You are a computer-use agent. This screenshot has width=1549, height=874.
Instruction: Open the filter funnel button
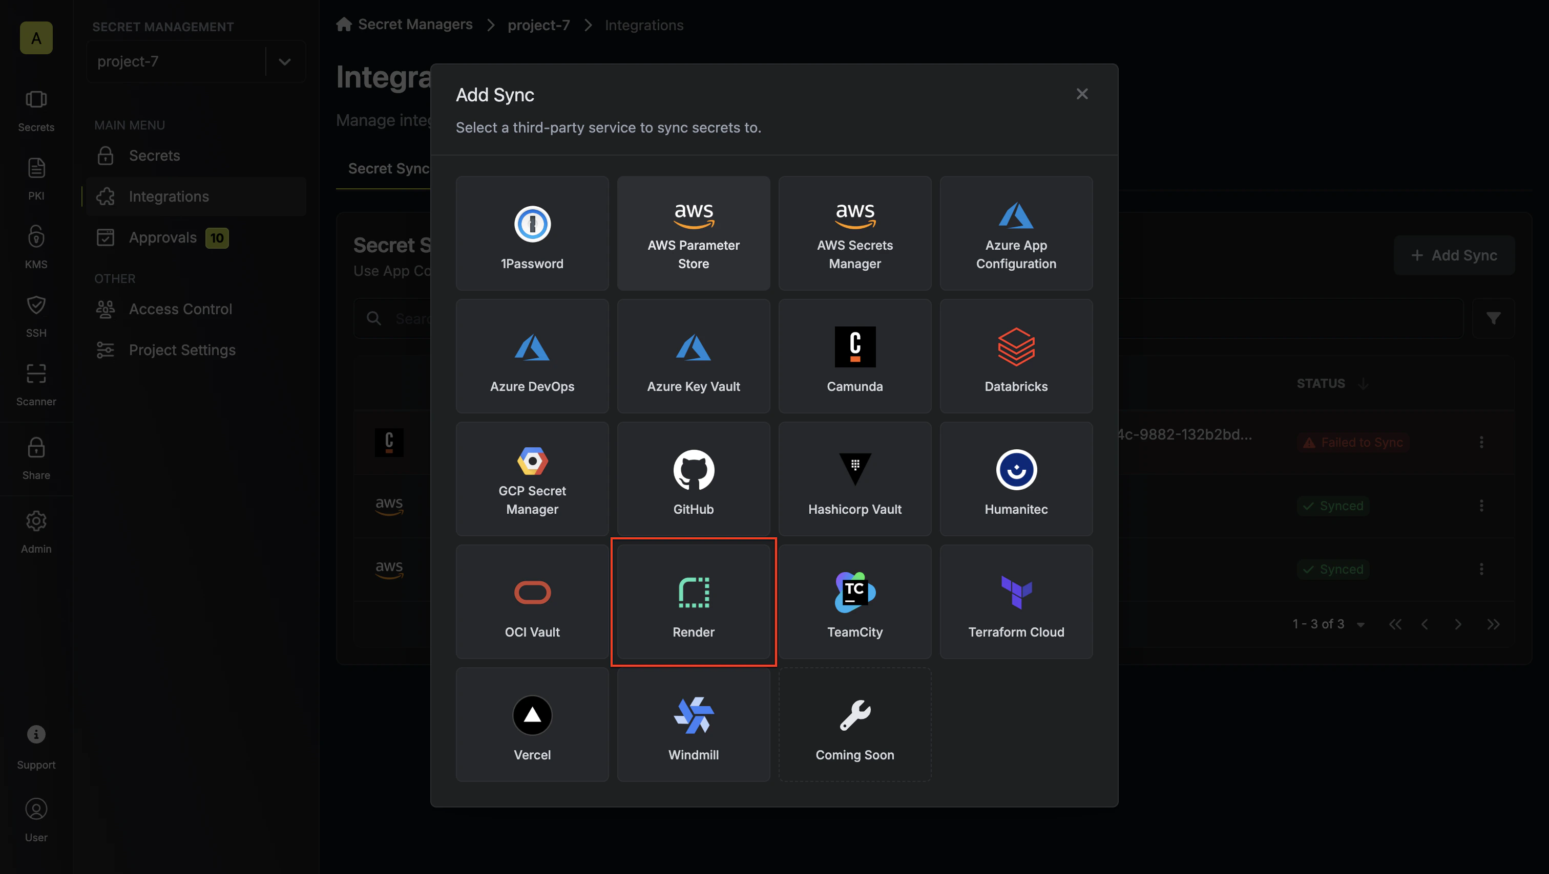coord(1493,318)
